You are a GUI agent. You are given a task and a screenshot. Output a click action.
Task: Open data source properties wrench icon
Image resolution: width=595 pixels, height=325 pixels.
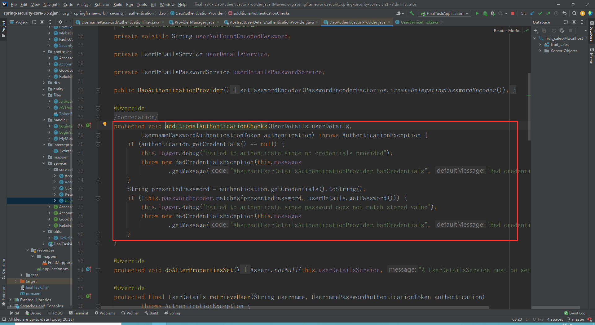562,31
